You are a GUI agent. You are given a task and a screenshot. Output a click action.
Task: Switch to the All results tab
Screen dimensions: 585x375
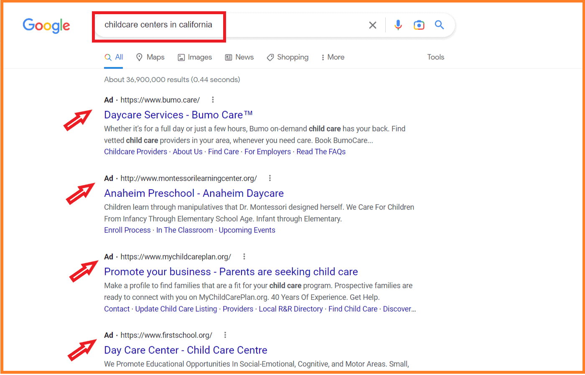(x=114, y=57)
